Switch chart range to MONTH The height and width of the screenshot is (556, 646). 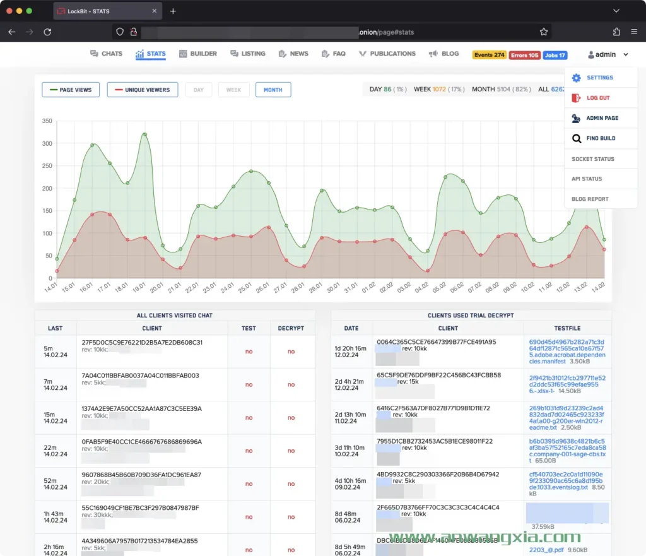pyautogui.click(x=273, y=90)
